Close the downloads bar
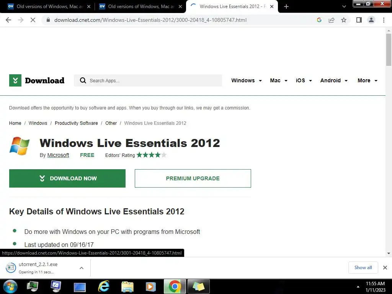This screenshot has height=294, width=392. click(x=385, y=268)
